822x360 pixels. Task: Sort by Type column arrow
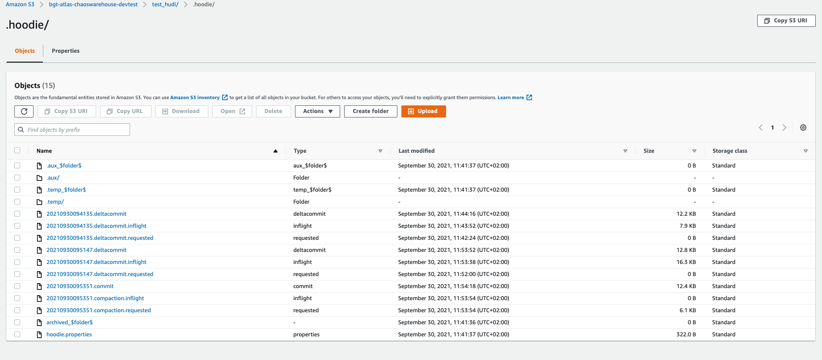(380, 151)
